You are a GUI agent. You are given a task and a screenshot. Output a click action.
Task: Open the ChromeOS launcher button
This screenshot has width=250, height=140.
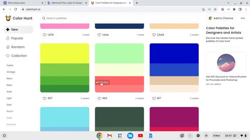[4, 136]
